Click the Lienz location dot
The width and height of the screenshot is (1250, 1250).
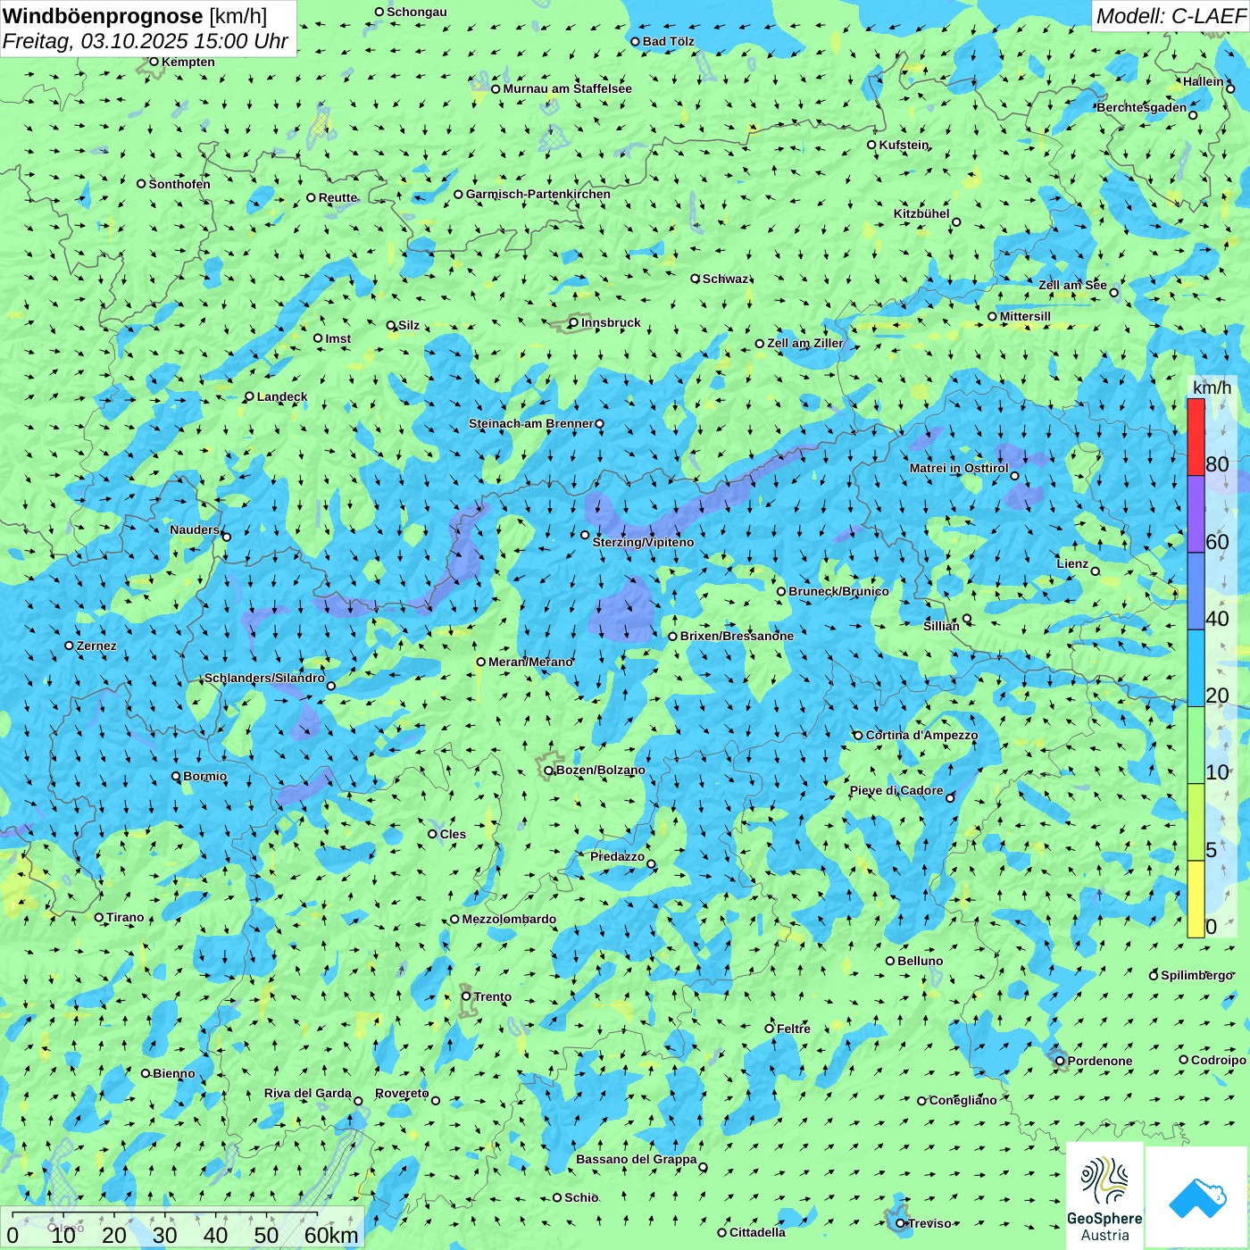pyautogui.click(x=1096, y=571)
